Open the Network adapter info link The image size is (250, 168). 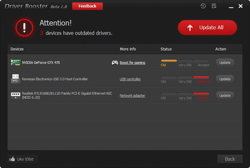click(132, 96)
